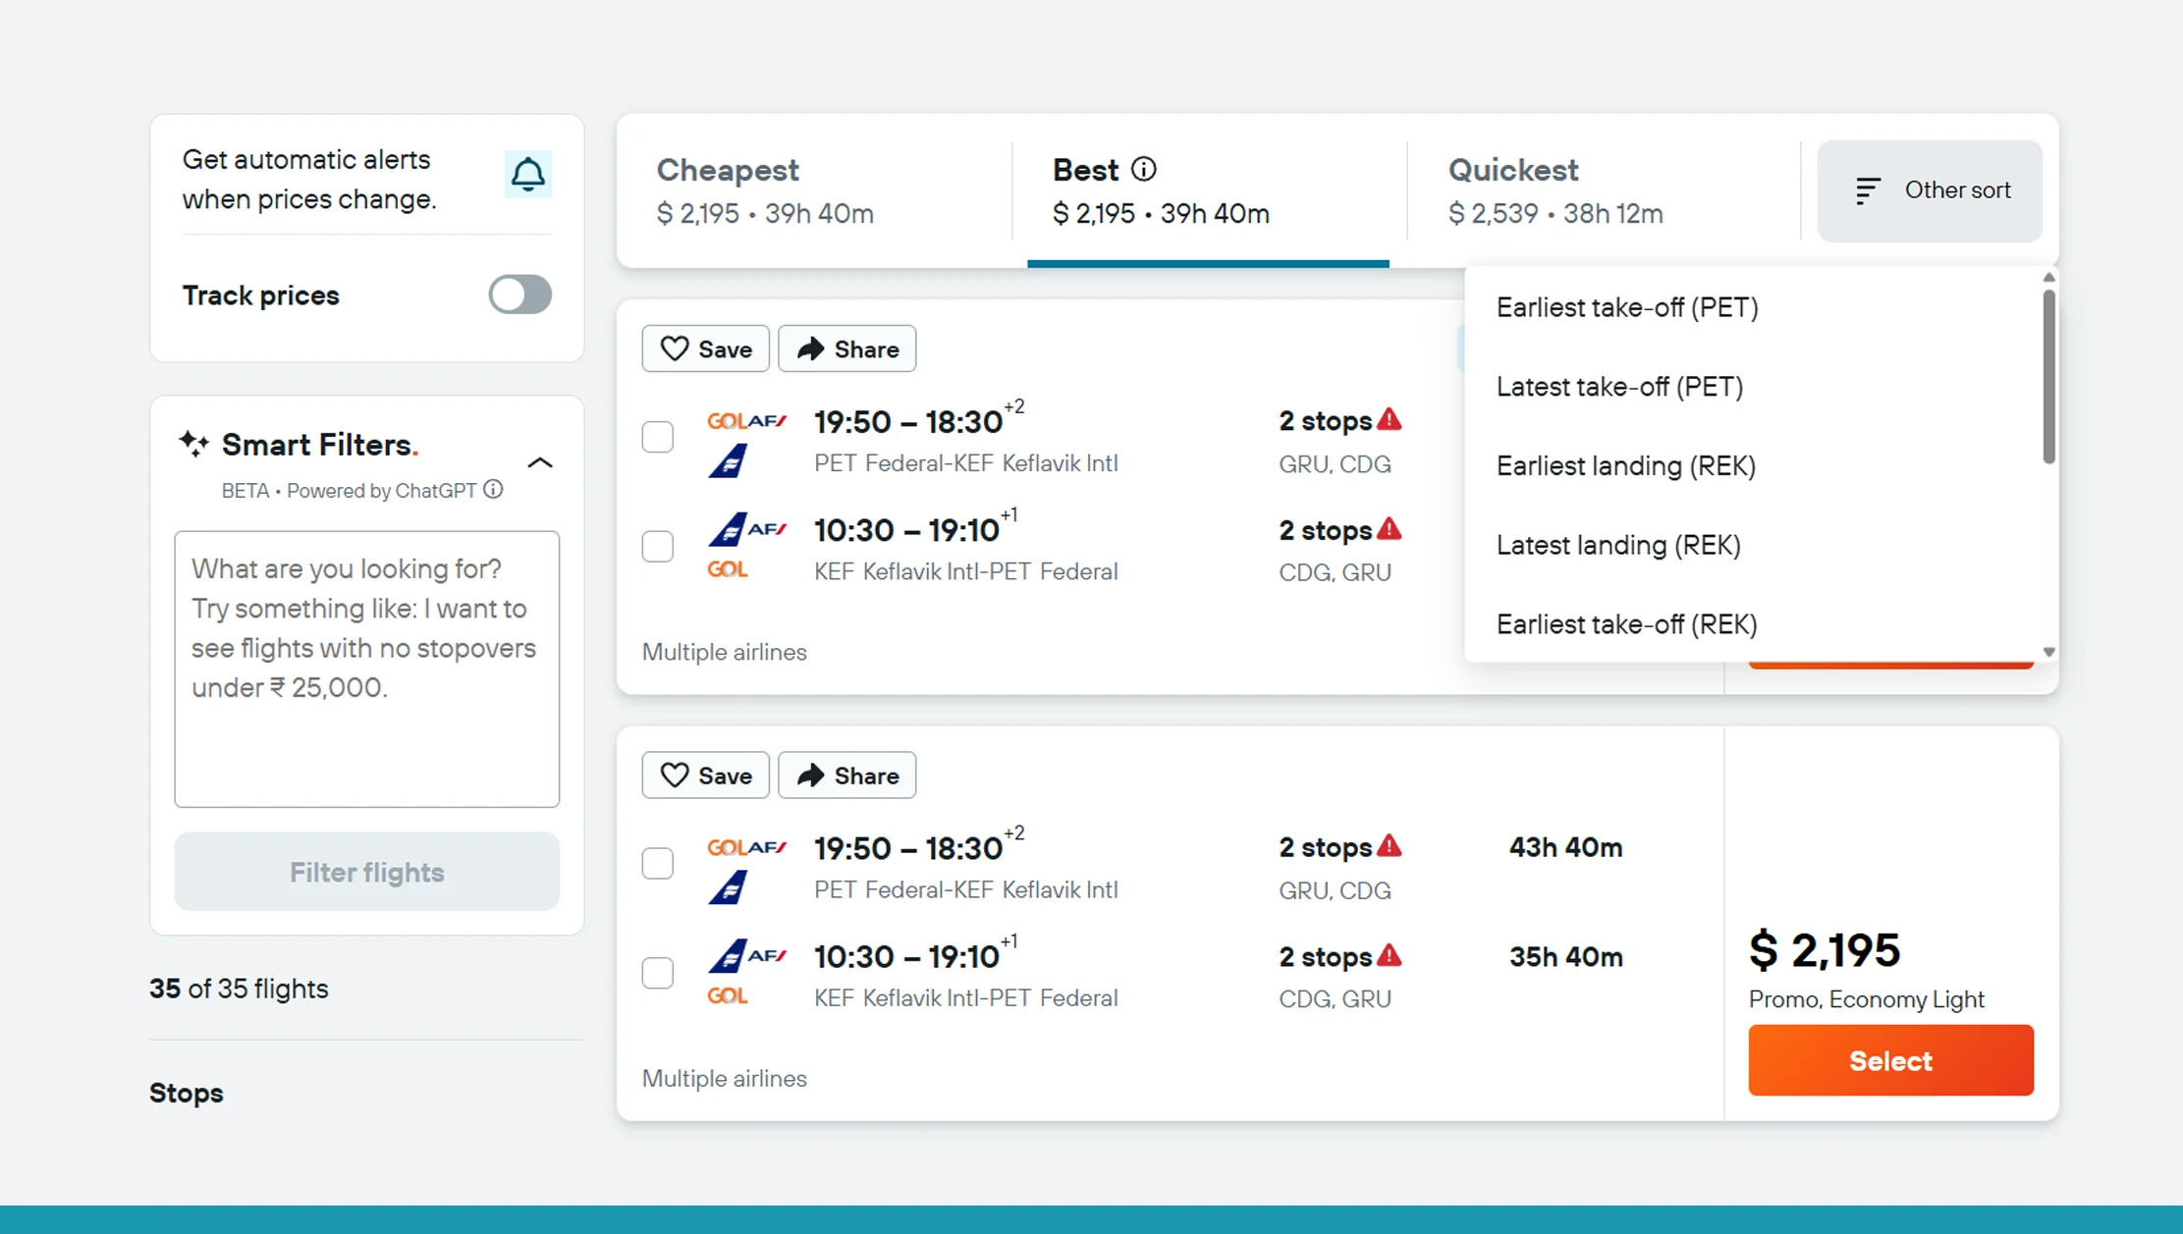Screen dimensions: 2183x1234
Task: Click the warning triangle beside 2 stops
Action: click(1389, 419)
